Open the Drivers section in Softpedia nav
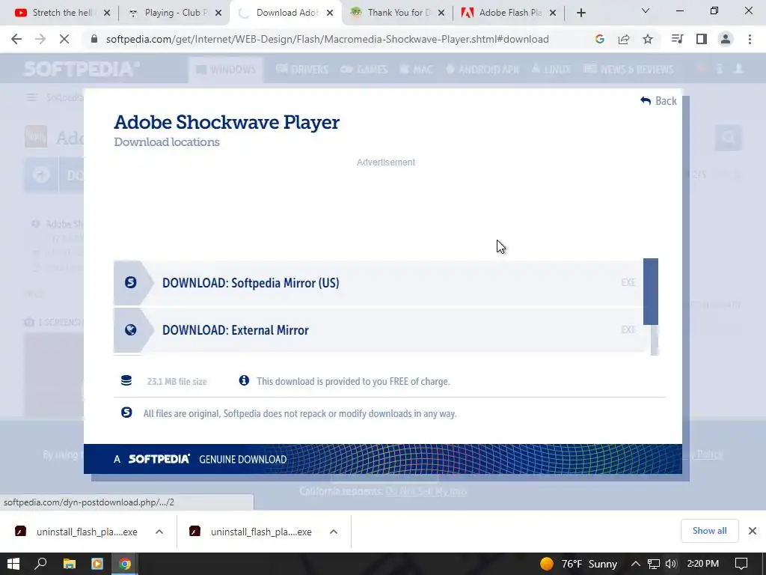The width and height of the screenshot is (766, 575). pyautogui.click(x=302, y=70)
